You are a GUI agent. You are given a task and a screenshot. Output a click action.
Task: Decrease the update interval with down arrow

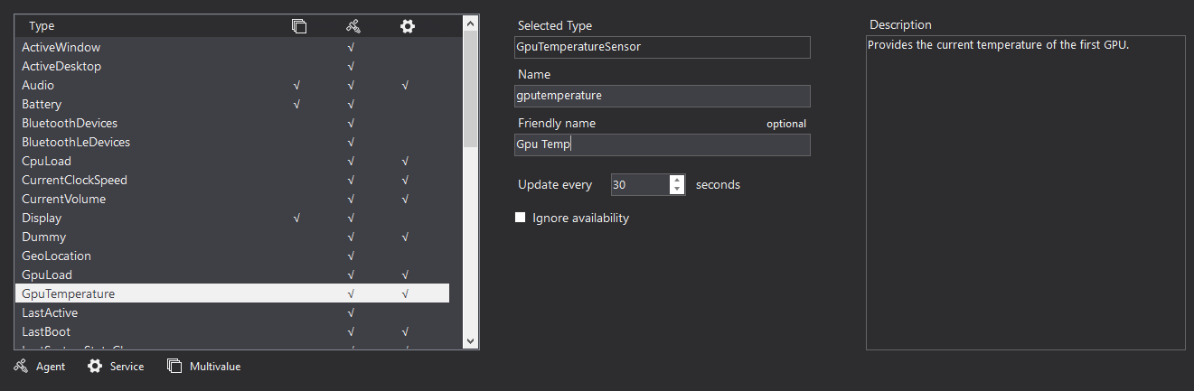(x=677, y=190)
